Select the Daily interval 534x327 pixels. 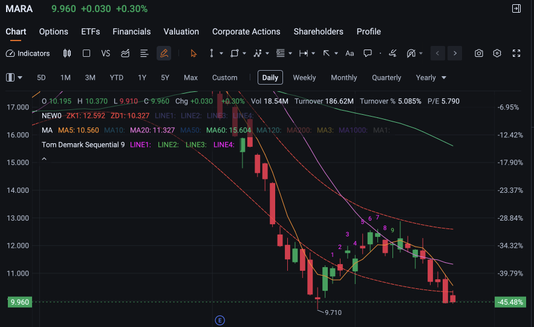click(270, 77)
